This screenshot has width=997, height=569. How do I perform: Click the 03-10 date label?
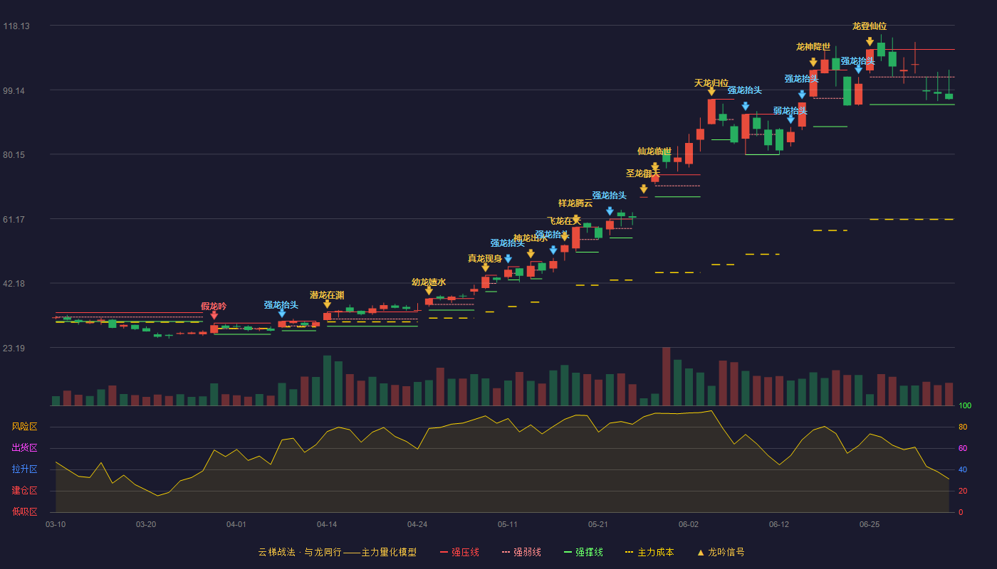tap(56, 524)
